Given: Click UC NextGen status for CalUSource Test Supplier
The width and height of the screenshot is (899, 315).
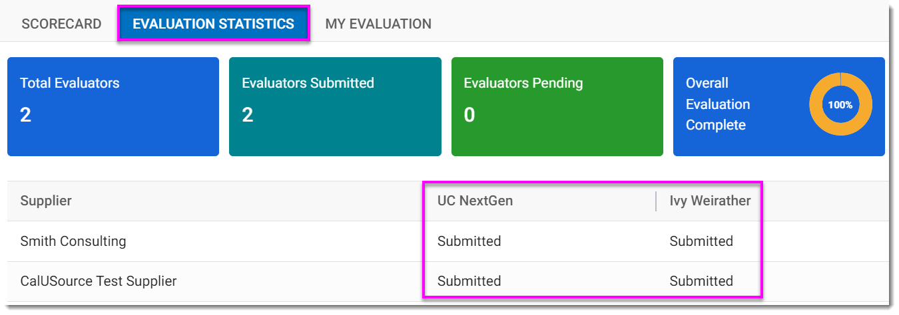Looking at the screenshot, I should click(469, 281).
